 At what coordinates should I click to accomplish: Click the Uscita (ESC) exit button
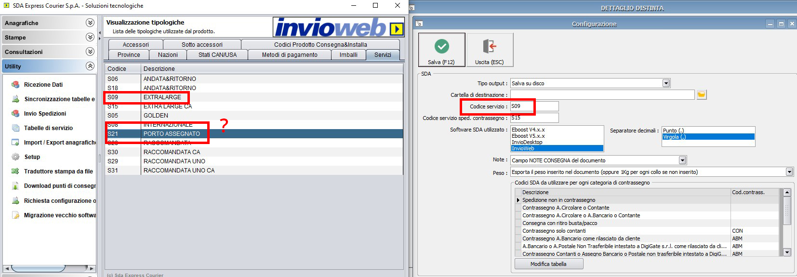click(x=490, y=50)
